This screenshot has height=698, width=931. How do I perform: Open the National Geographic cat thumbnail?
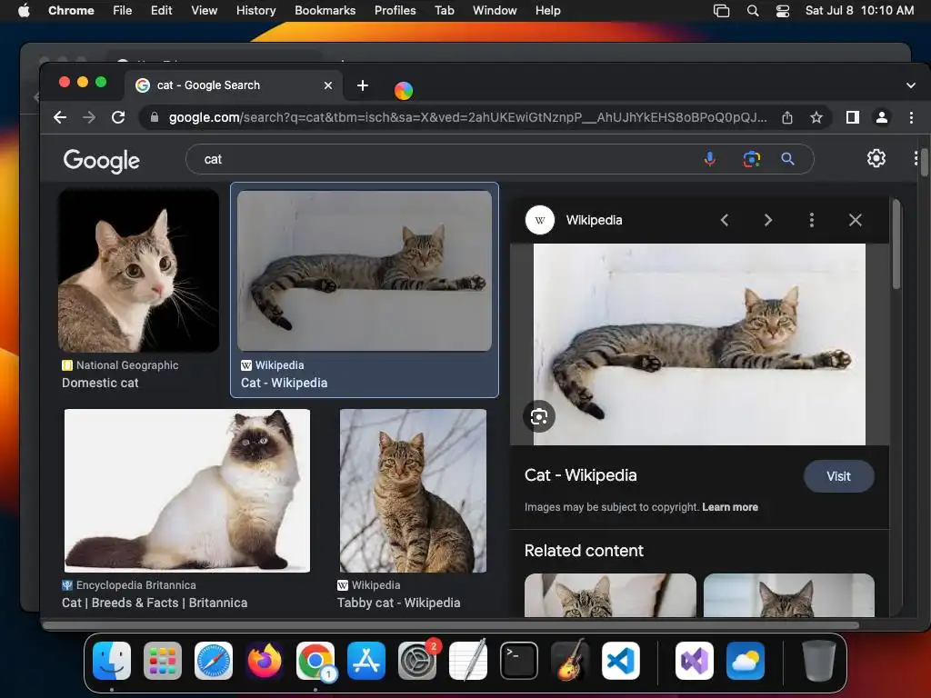point(138,271)
